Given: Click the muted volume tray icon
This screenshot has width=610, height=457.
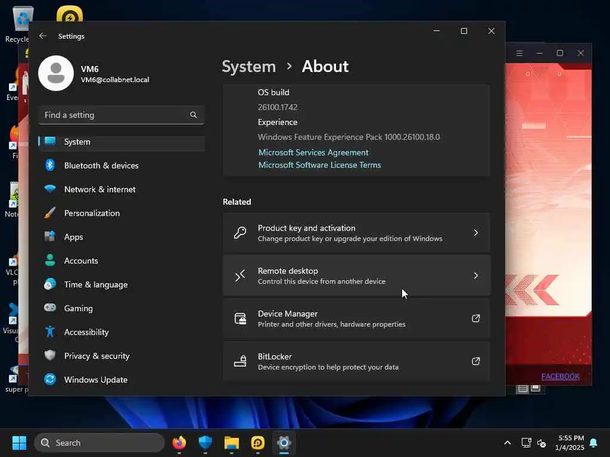Looking at the screenshot, I should (541, 443).
